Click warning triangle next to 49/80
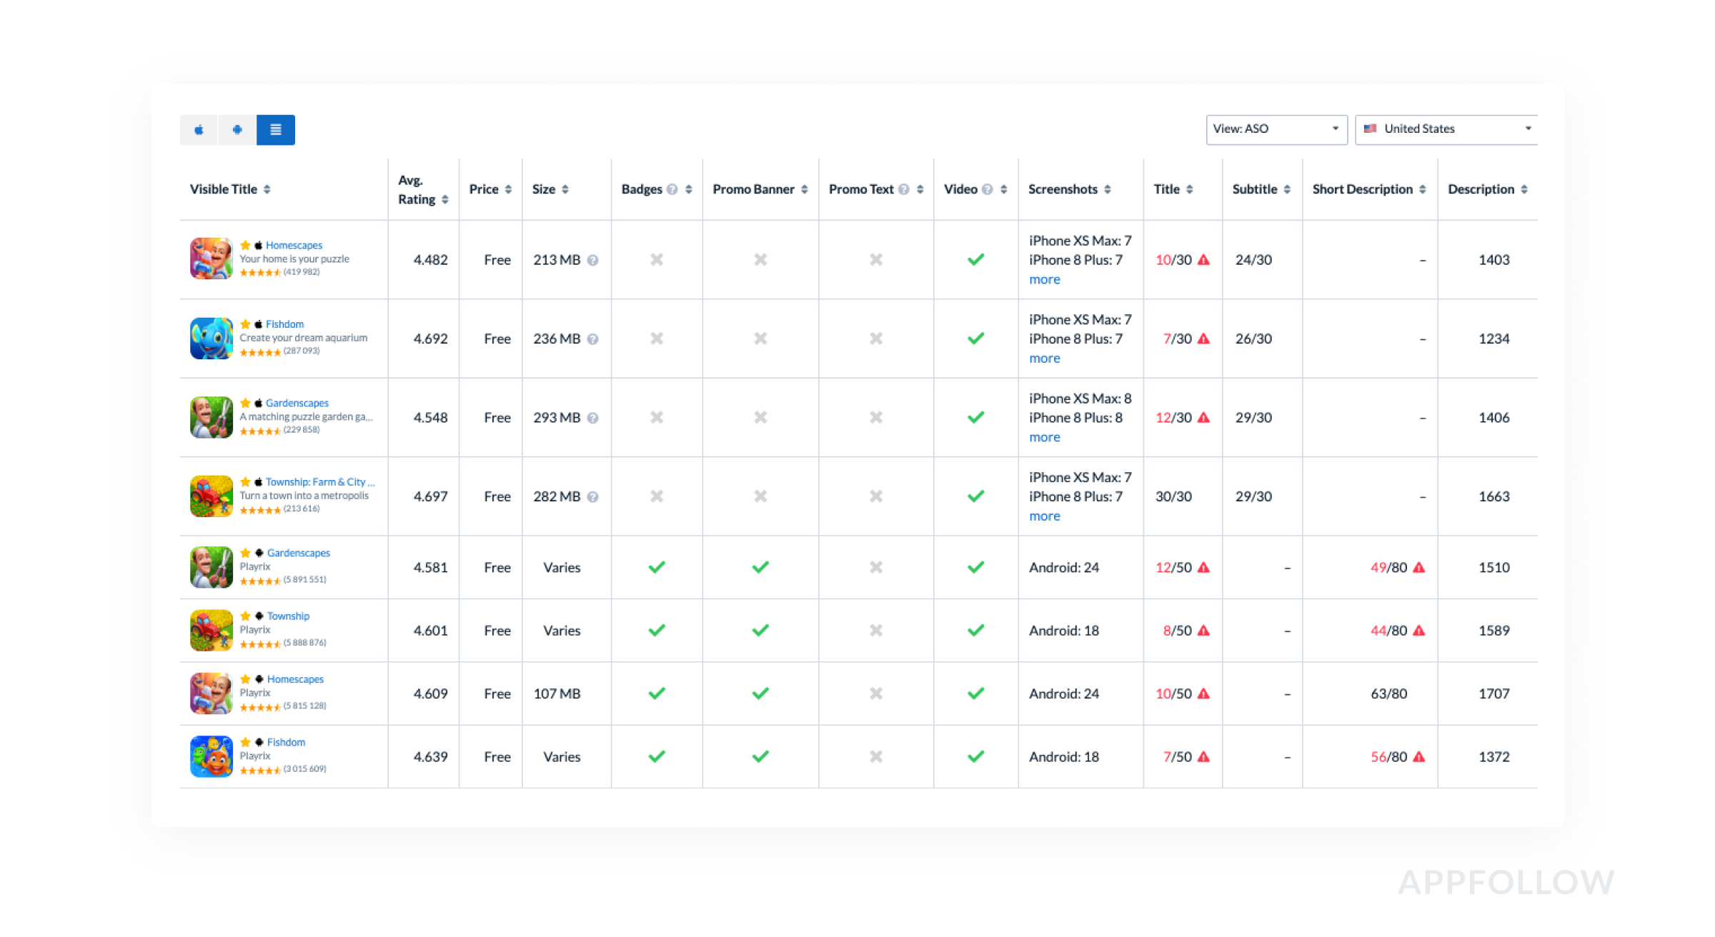1715x937 pixels. [x=1419, y=568]
